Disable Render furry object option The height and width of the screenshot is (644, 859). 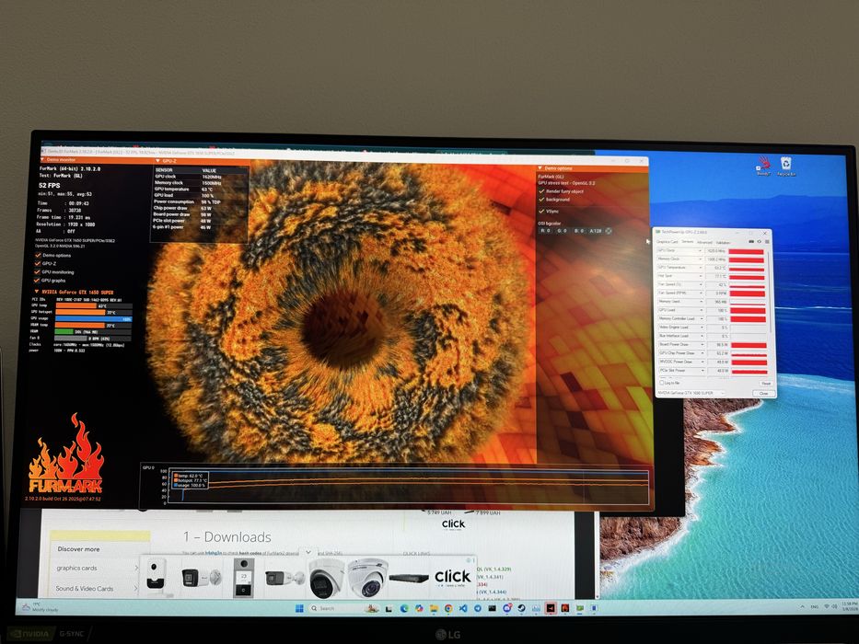[541, 191]
